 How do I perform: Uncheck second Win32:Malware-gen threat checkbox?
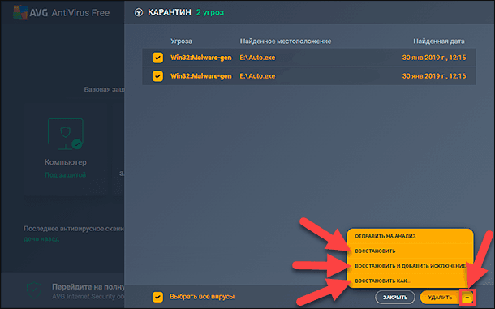tap(157, 76)
